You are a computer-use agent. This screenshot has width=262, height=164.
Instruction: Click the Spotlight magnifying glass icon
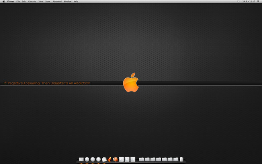(259, 2)
